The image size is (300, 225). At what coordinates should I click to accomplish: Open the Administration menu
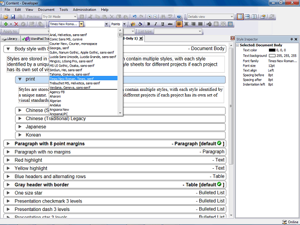click(x=84, y=9)
